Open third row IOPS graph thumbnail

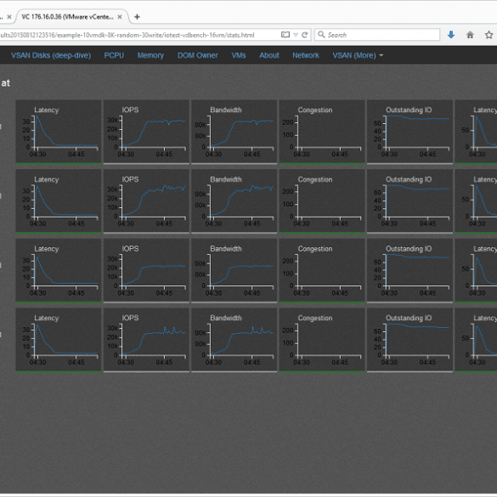146,271
